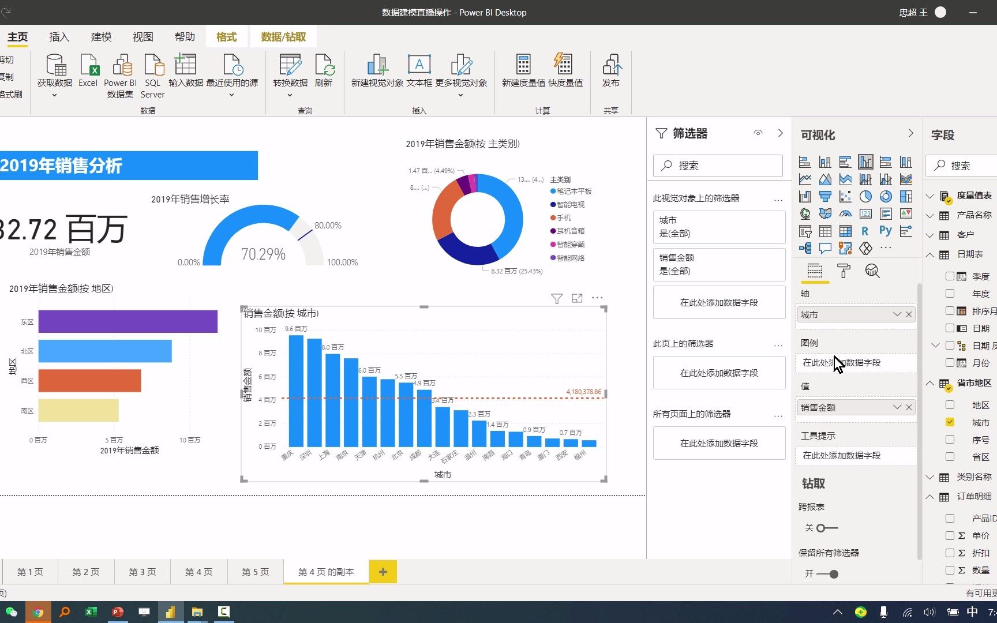
Task: Click the 刷新 refresh button
Action: pyautogui.click(x=324, y=72)
